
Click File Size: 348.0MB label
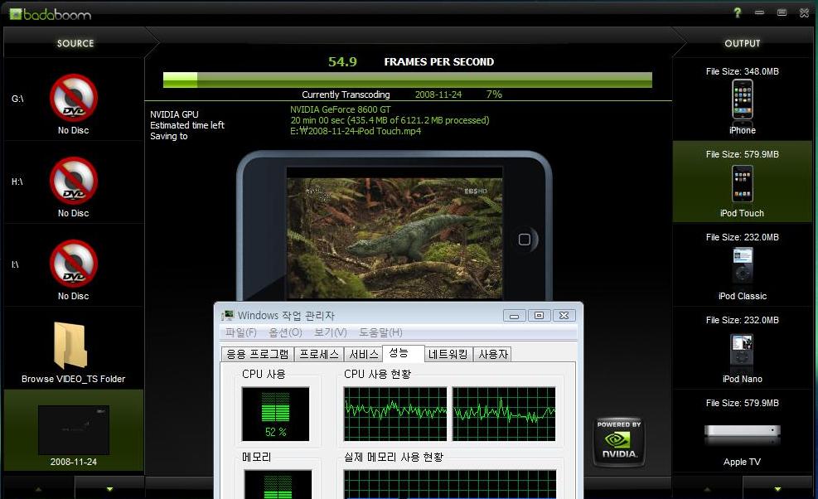[x=742, y=71]
